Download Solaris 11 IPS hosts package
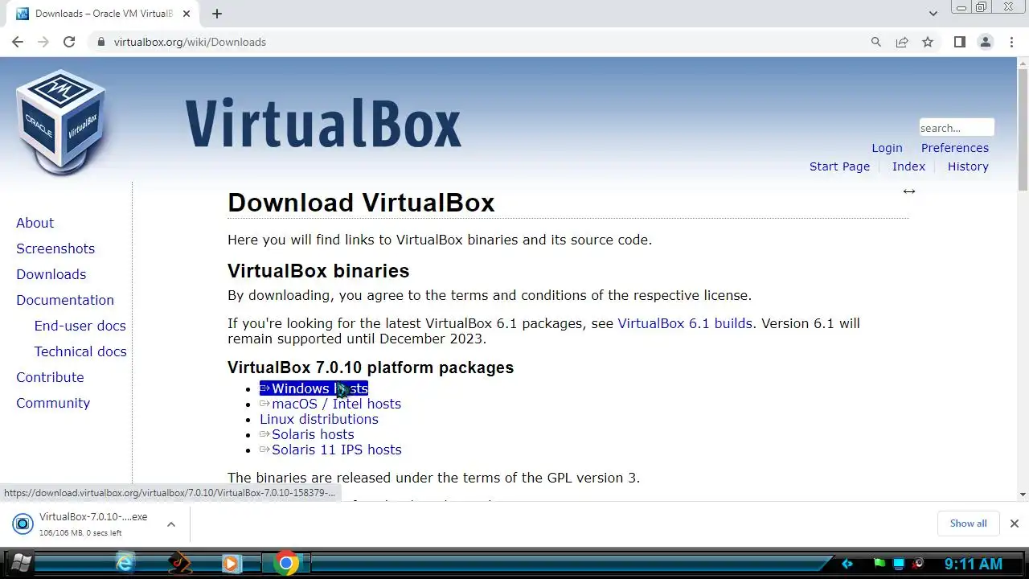 pos(330,450)
